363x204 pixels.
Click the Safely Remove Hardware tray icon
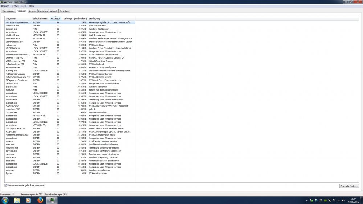[x=311, y=200]
